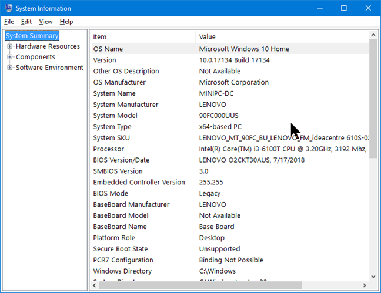Click Base Board value
This screenshot has height=293, width=381.
click(217, 227)
